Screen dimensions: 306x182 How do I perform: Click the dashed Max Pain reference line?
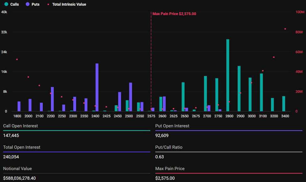tap(151, 63)
